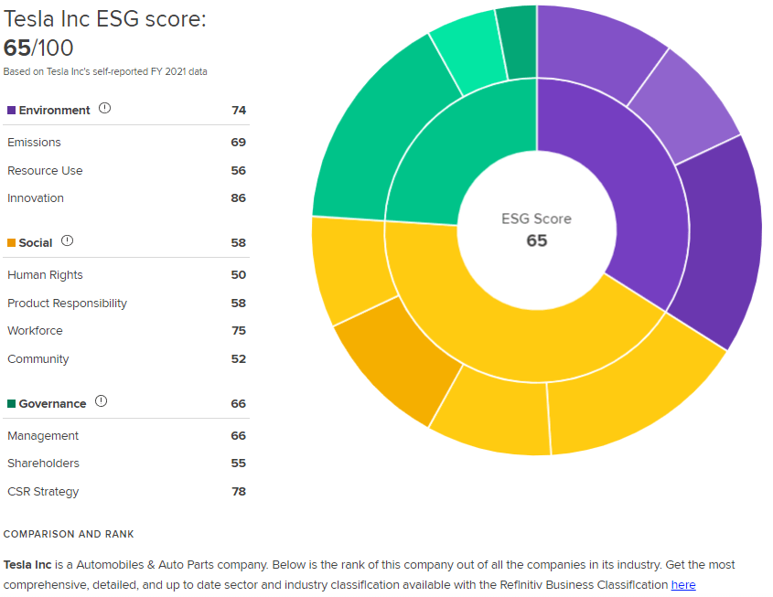The image size is (773, 597).
Task: Select the Innovation score row
Action: coord(126,198)
